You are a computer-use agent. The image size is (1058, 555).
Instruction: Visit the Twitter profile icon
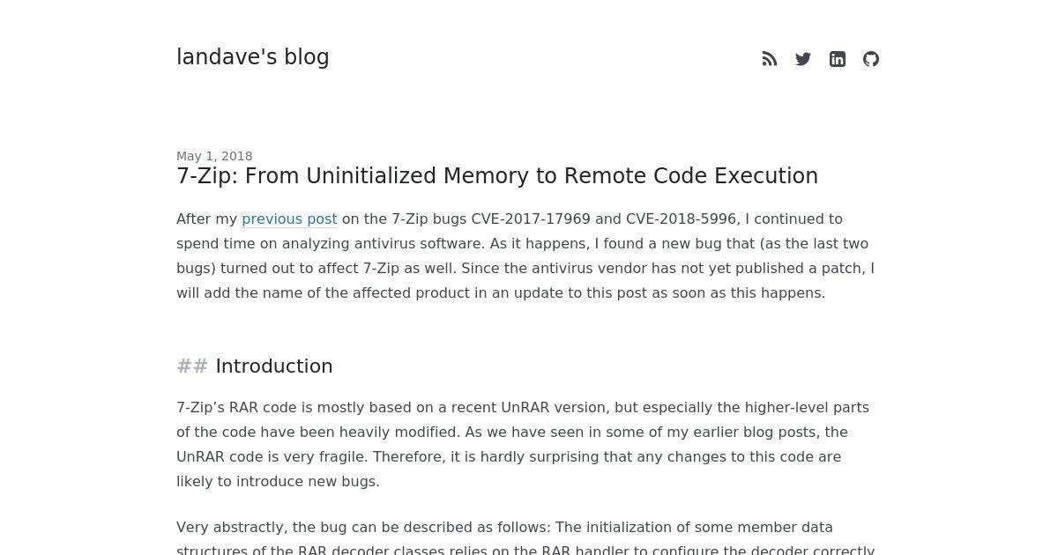(x=803, y=59)
